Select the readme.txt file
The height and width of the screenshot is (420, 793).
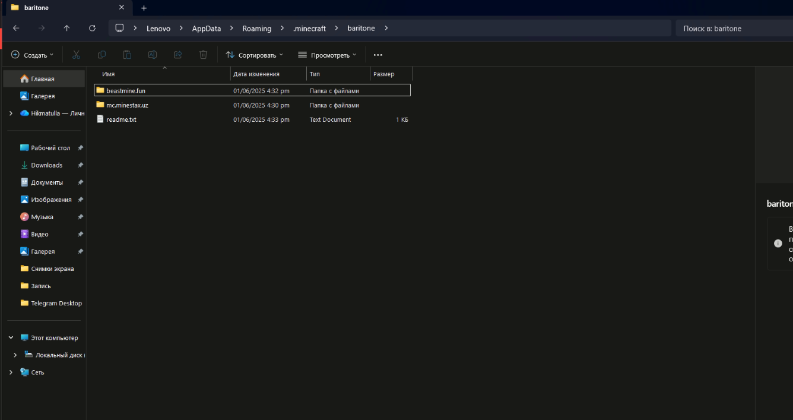click(121, 119)
